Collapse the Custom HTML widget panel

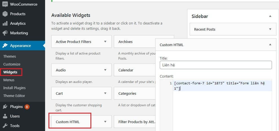pyautogui.click(x=270, y=45)
